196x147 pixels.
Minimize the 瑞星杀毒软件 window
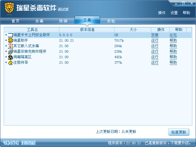pyautogui.click(x=176, y=3)
